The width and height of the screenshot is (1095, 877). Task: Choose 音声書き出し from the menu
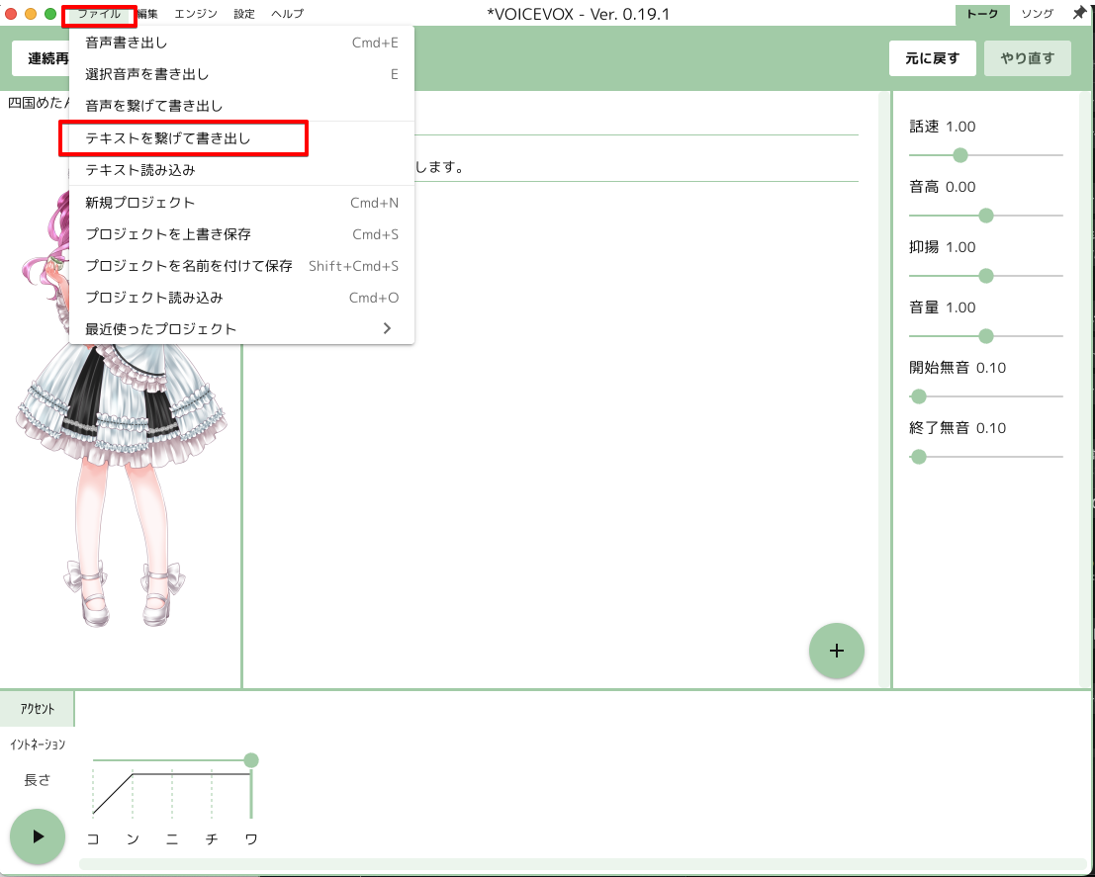[241, 43]
